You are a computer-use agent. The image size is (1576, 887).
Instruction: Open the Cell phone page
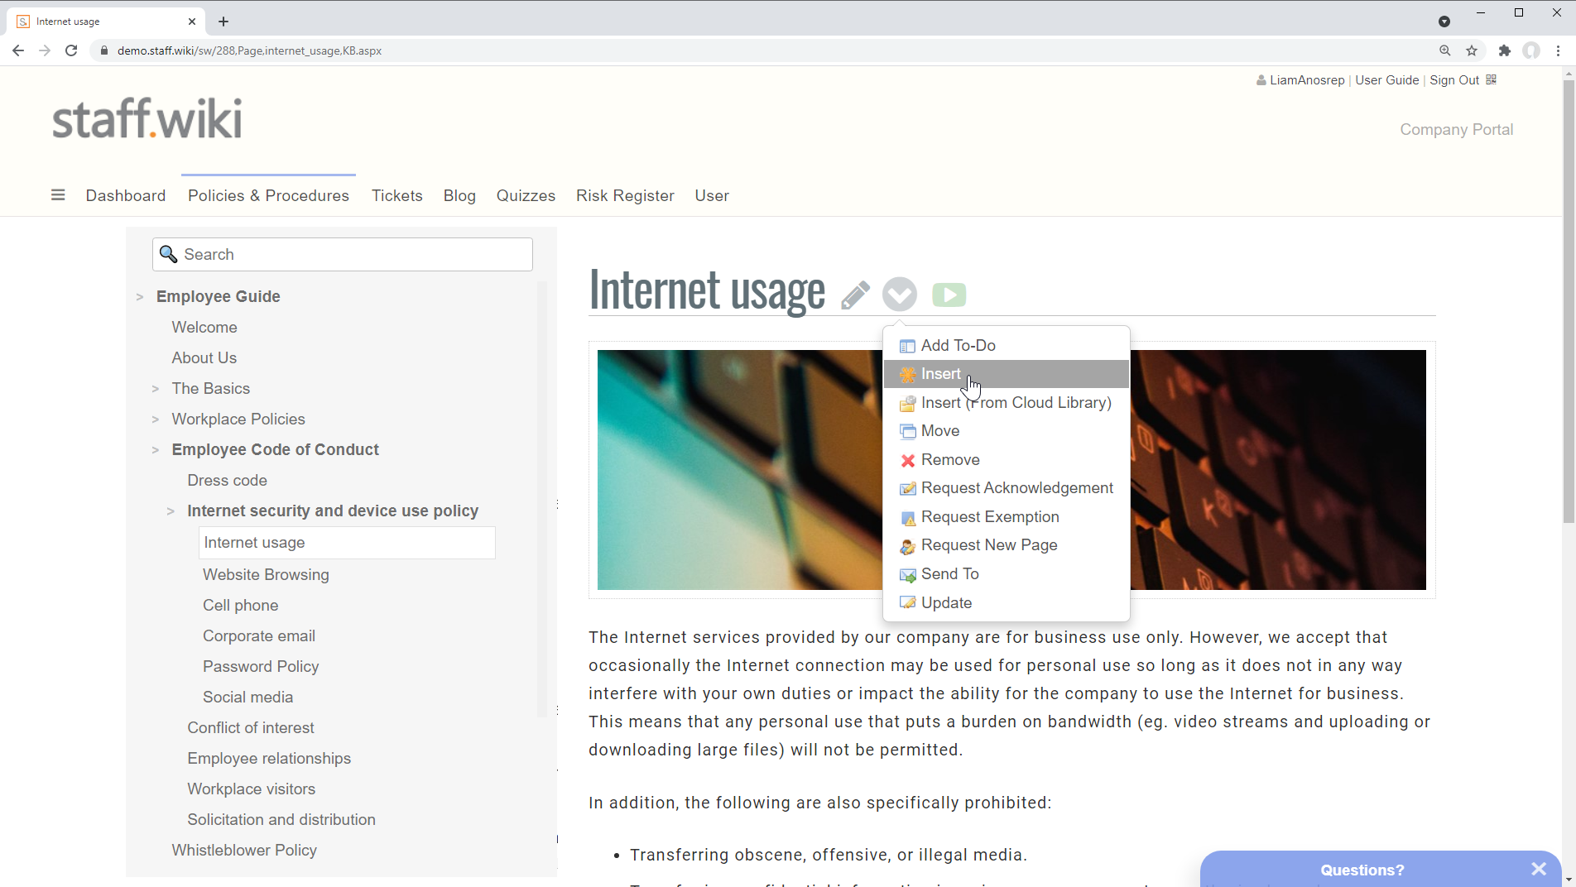coord(240,605)
